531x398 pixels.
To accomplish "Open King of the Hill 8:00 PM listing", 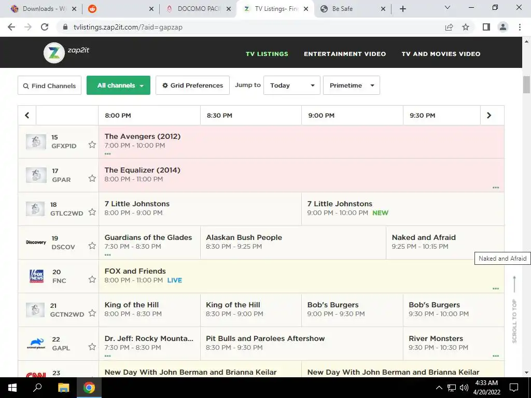I will pos(149,310).
